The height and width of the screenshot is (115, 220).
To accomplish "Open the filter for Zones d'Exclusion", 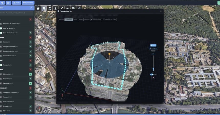I will 30,56.
